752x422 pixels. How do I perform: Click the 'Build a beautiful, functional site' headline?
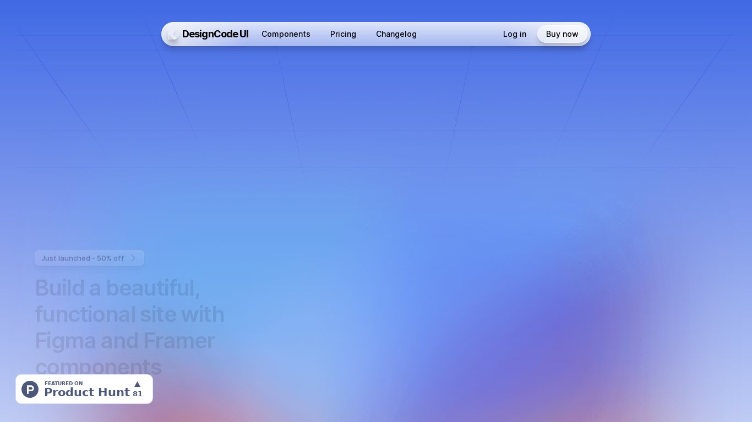(x=130, y=327)
